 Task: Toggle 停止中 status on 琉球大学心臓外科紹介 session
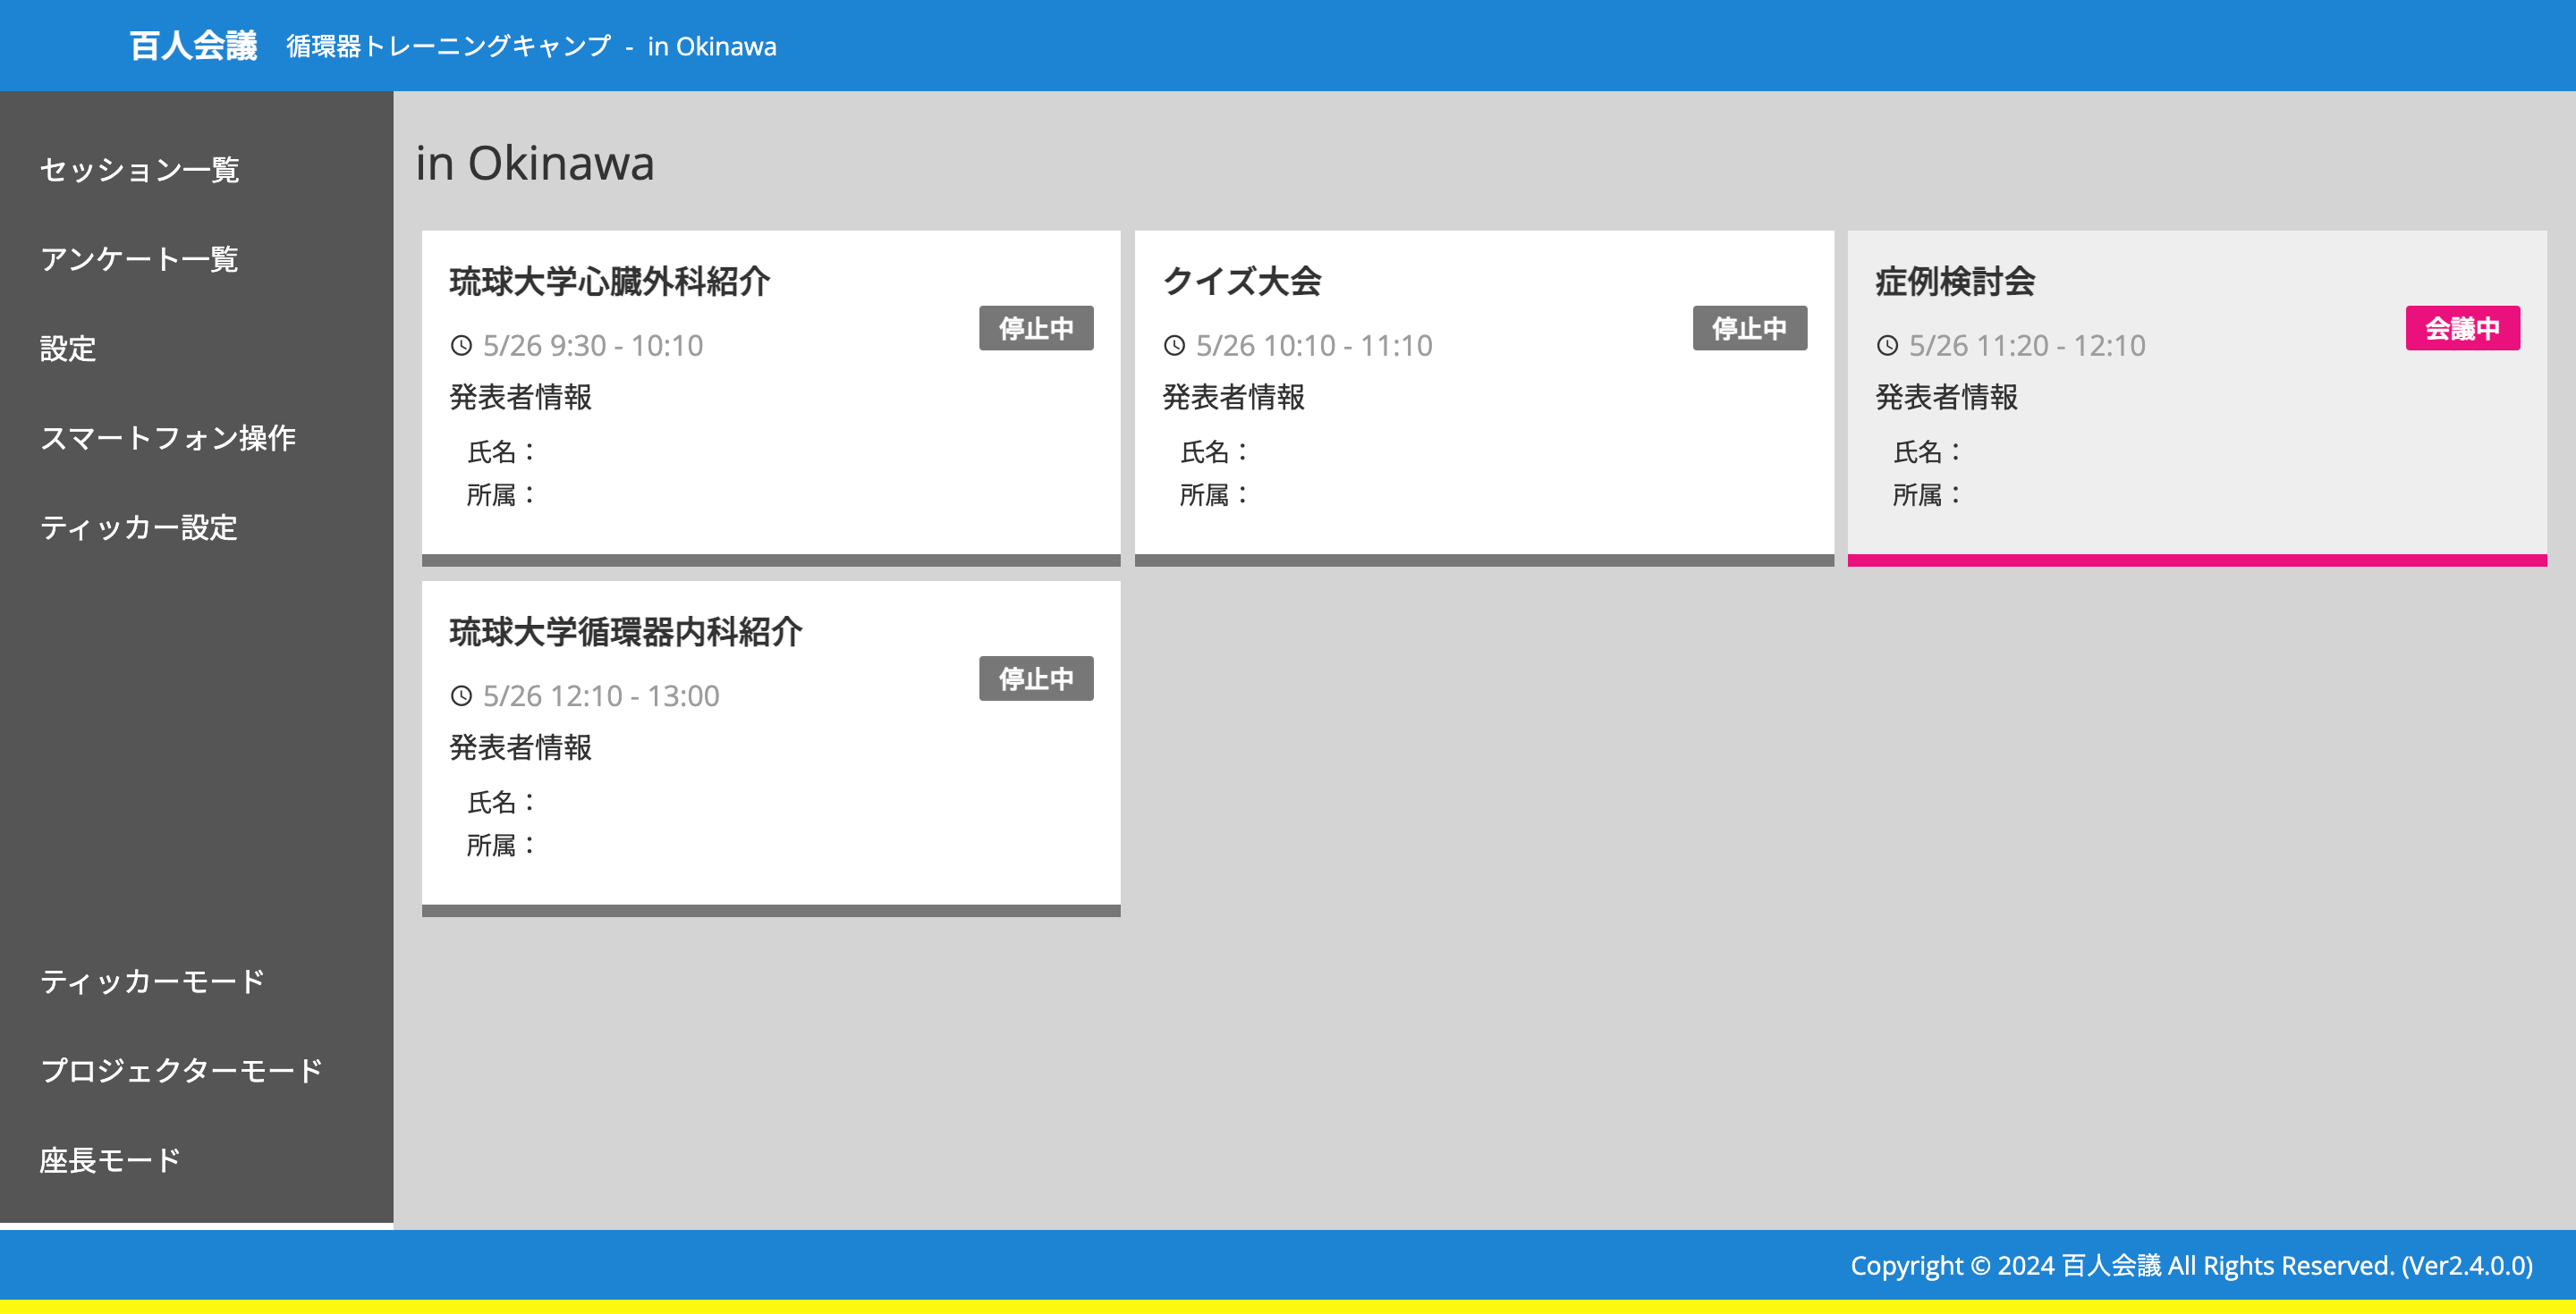click(1035, 328)
